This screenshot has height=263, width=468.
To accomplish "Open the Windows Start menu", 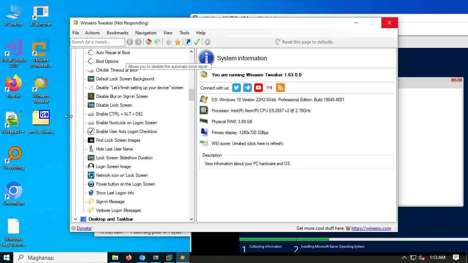I will point(7,258).
